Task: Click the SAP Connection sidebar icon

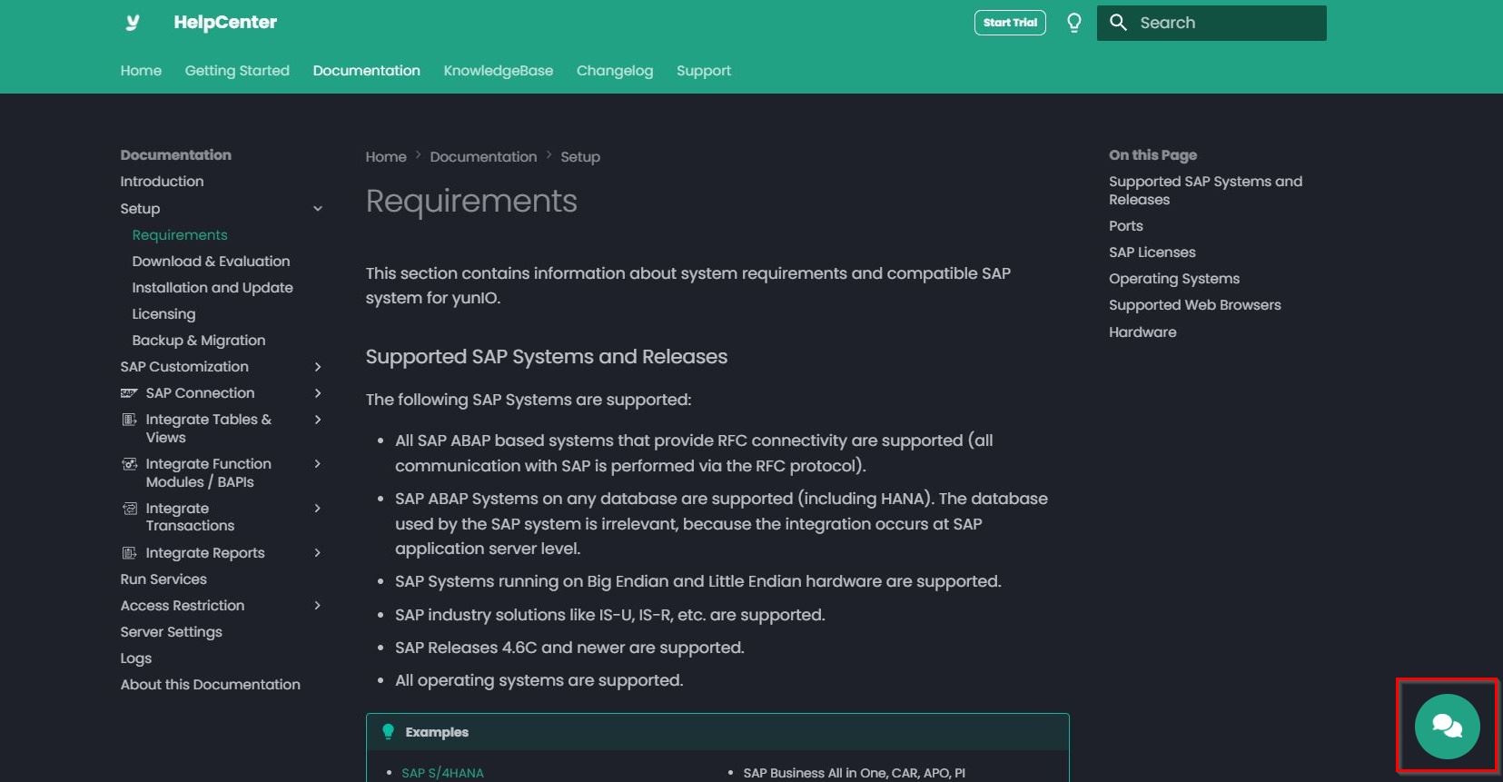Action: (129, 393)
